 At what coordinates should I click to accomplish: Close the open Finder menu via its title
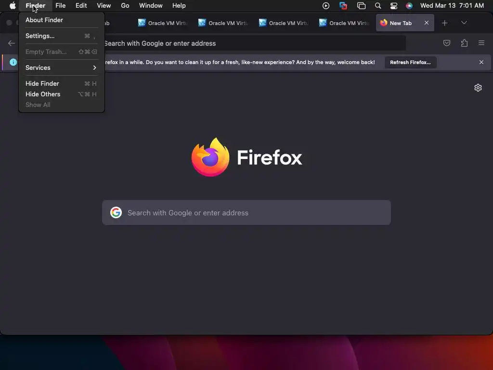36,6
